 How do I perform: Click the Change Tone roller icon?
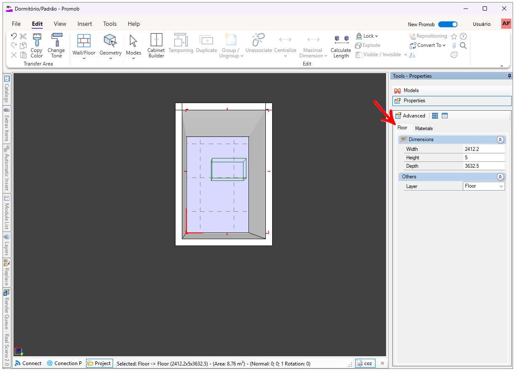pyautogui.click(x=57, y=40)
